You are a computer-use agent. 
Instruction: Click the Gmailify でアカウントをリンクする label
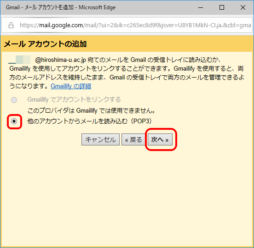click(x=74, y=100)
